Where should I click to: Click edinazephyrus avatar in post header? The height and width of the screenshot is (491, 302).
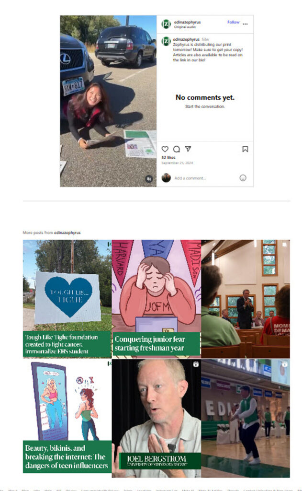pyautogui.click(x=166, y=24)
